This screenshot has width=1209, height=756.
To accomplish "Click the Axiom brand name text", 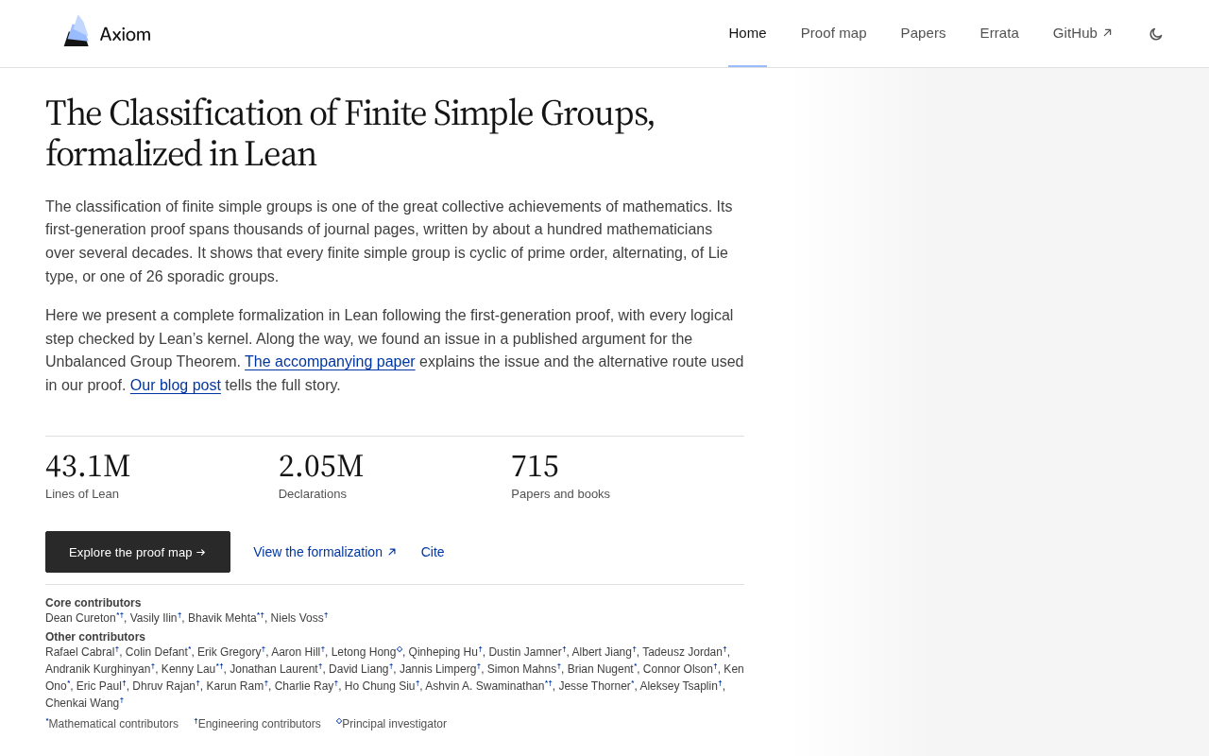I will 126,34.
